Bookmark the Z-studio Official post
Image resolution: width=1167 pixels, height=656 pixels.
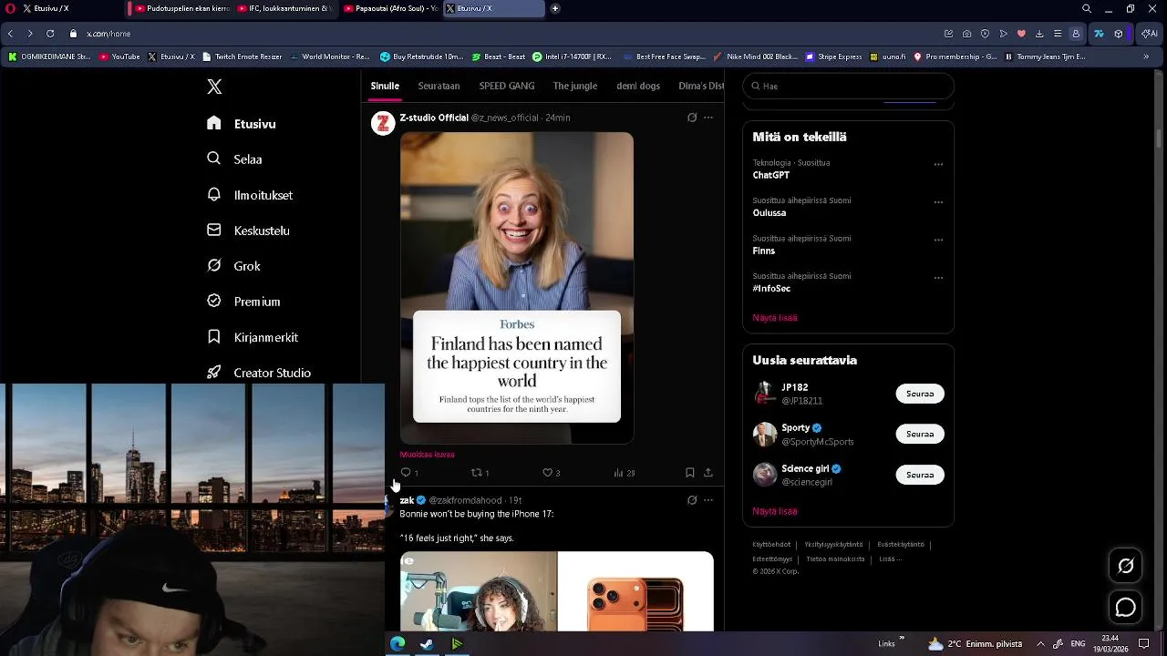690,473
